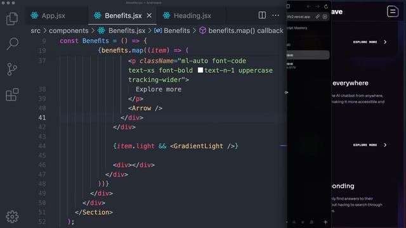Go forward in the browser window
This screenshot has width=406, height=228.
point(317,6)
